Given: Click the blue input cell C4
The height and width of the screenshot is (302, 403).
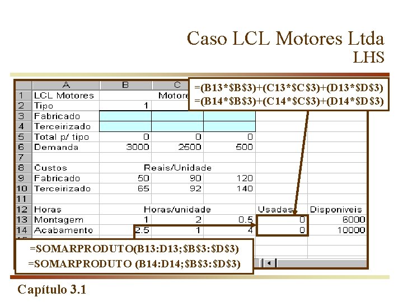Looking at the screenshot, I should tap(177, 126).
